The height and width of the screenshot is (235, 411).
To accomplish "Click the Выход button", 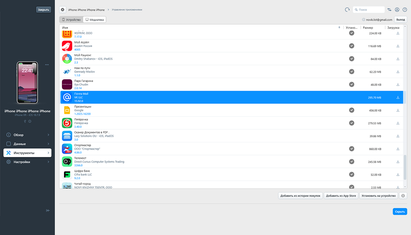I will point(401,20).
